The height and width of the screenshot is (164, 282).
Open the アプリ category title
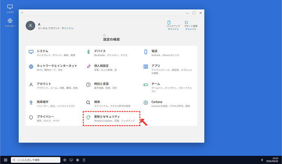[156, 66]
